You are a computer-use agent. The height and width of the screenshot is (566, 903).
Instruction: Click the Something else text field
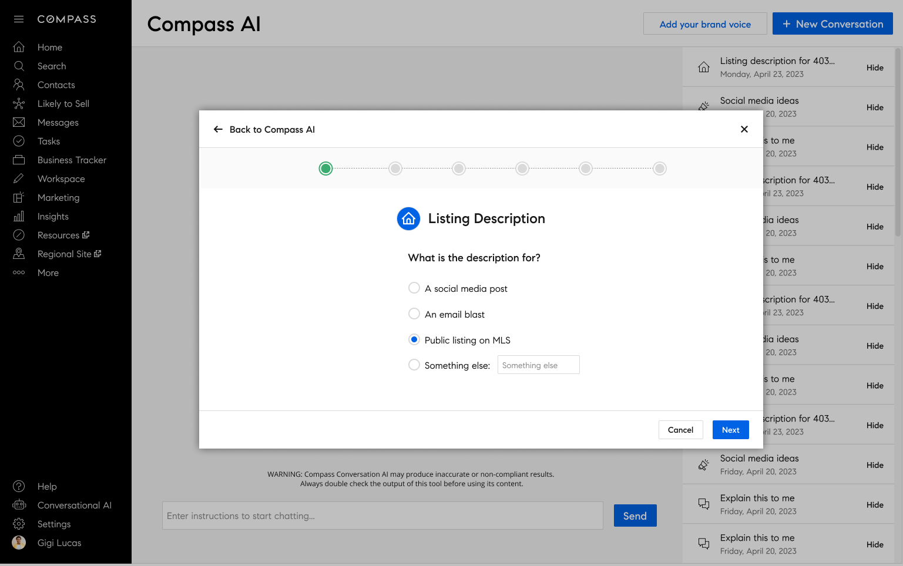coord(539,365)
